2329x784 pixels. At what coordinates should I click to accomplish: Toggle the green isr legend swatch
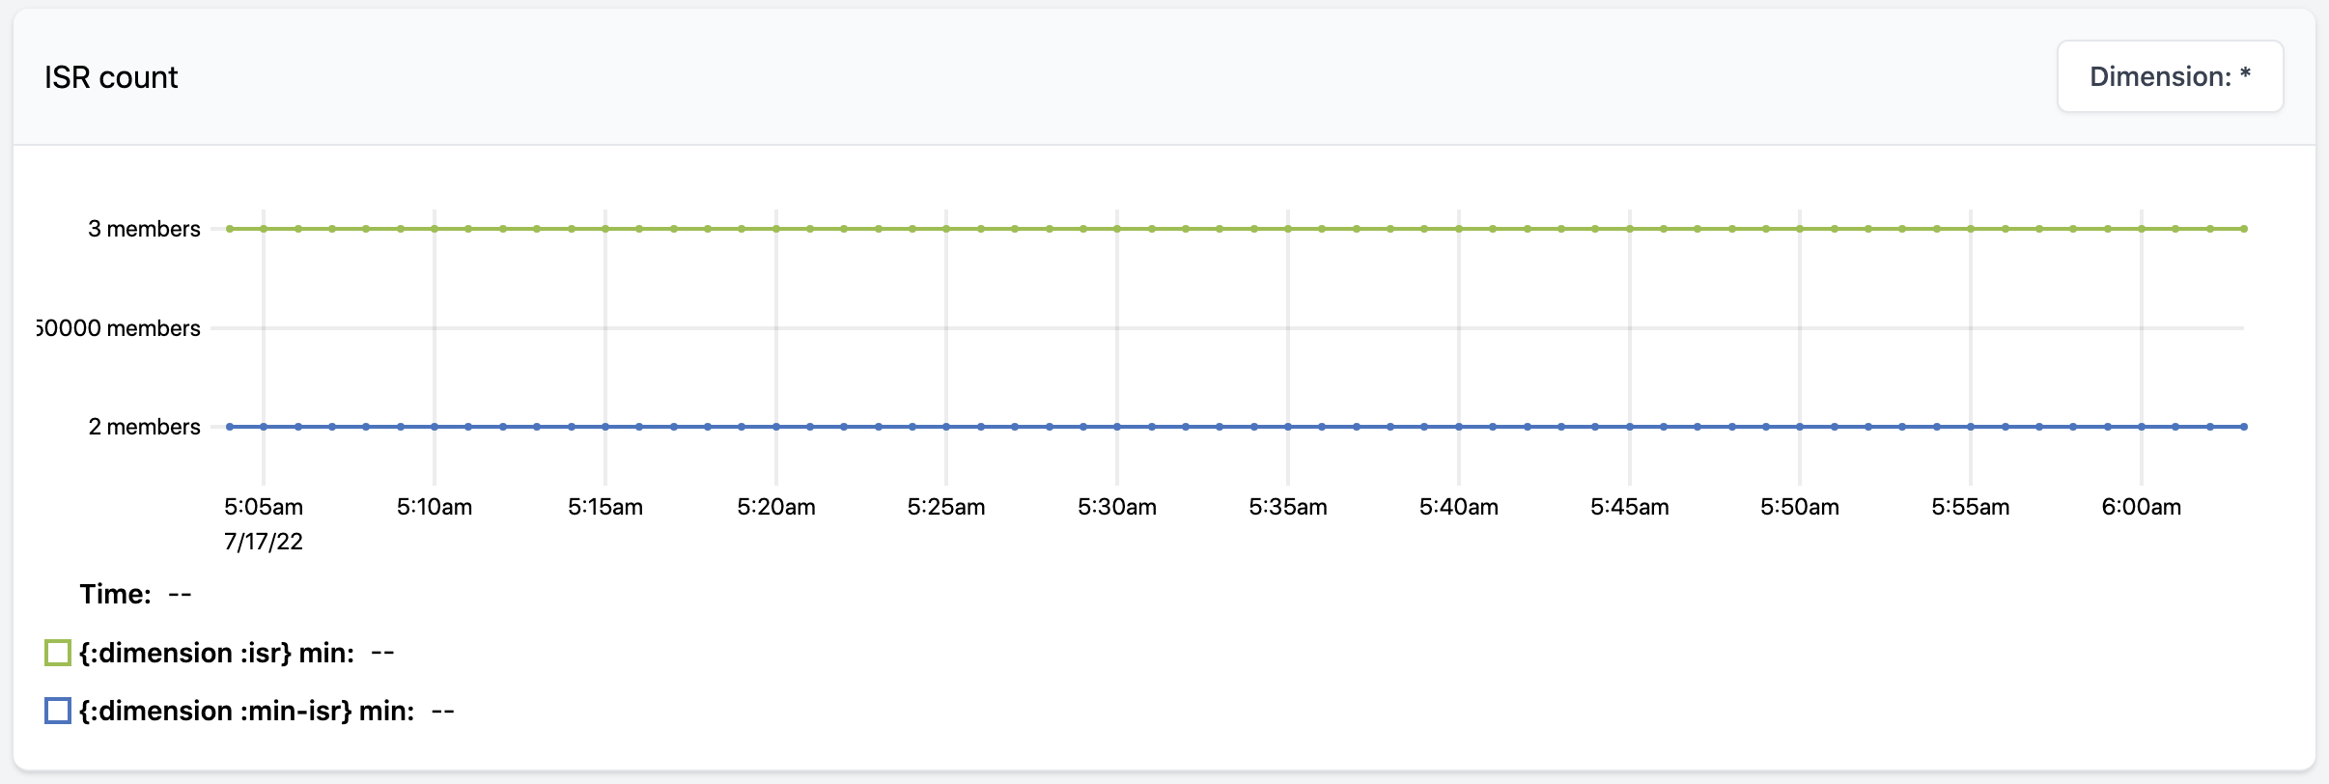[x=58, y=653]
